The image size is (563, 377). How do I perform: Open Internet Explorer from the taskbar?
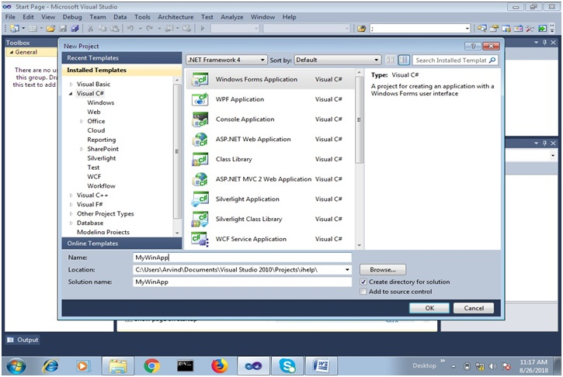[x=50, y=366]
